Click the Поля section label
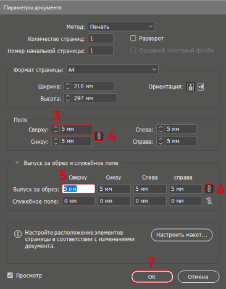 [20, 120]
